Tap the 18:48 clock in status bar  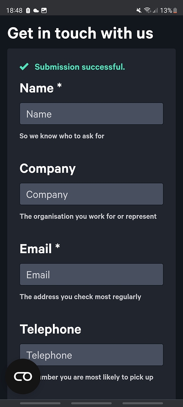15,11
